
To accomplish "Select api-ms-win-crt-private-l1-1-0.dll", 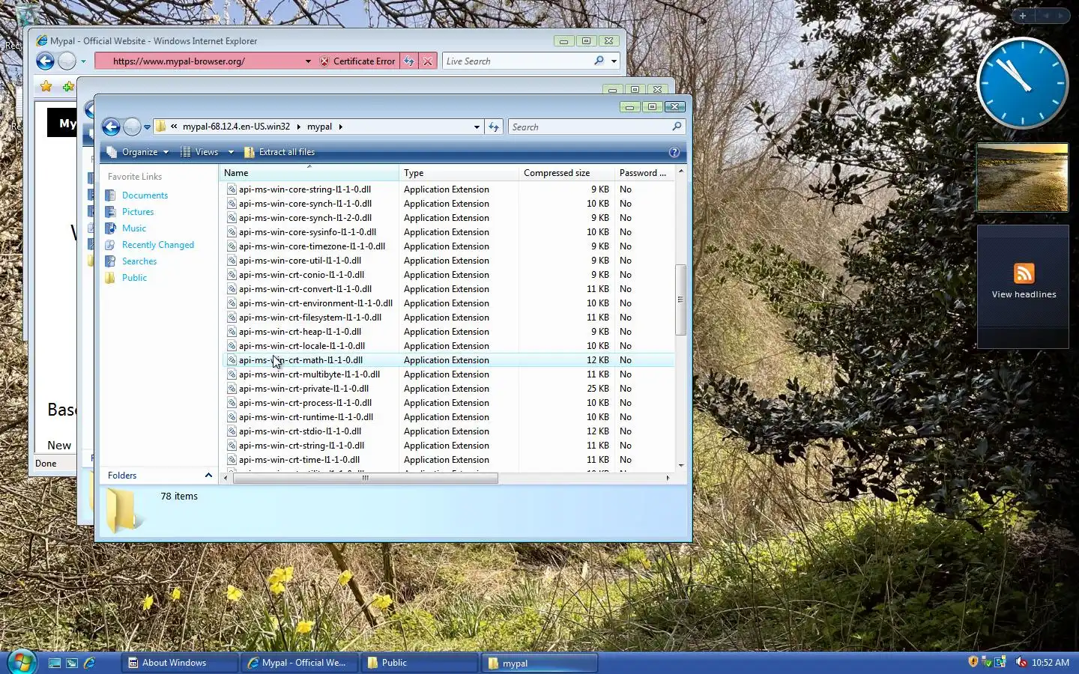I will coord(303,389).
